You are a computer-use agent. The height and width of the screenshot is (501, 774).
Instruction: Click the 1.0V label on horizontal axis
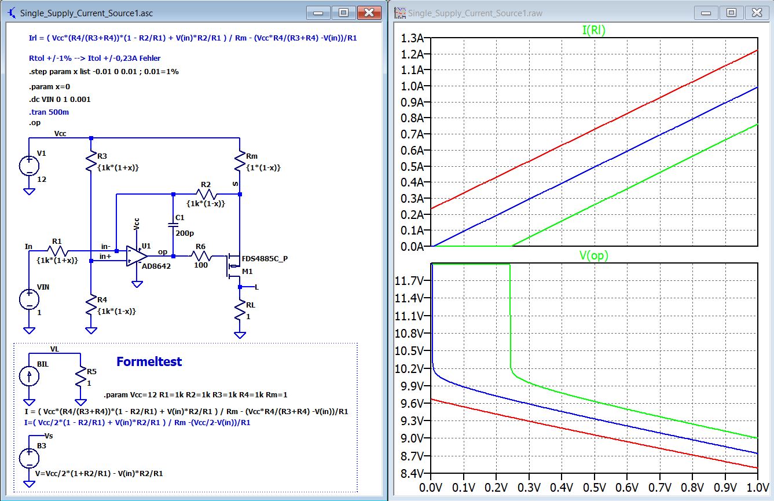757,487
